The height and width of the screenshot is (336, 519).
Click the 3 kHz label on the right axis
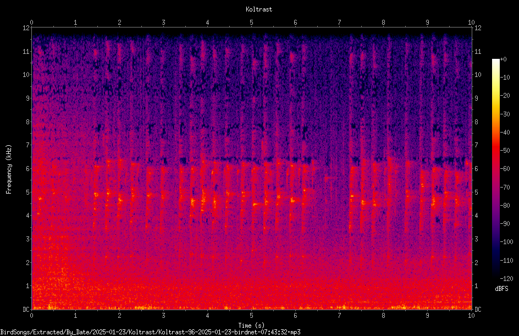(476, 239)
